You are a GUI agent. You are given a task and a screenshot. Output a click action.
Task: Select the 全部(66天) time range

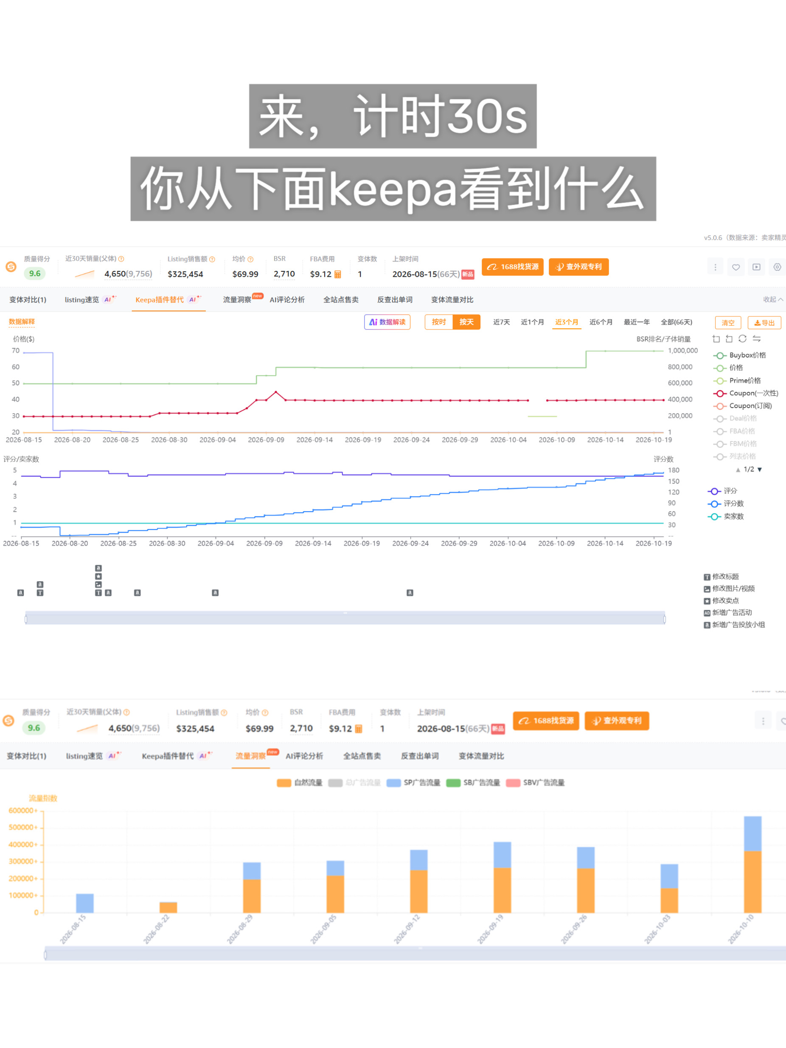point(676,322)
